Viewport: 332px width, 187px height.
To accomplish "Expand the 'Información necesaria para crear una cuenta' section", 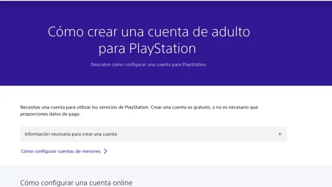I will [x=154, y=134].
